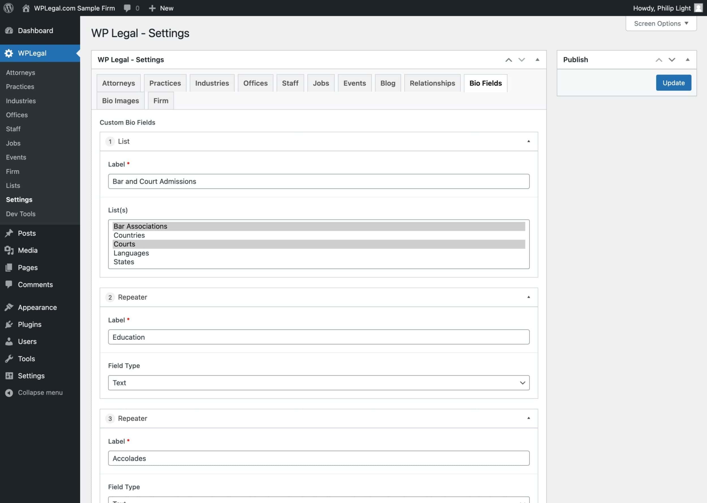Click the Collapse menu arrow icon
The image size is (707, 503).
tap(9, 393)
